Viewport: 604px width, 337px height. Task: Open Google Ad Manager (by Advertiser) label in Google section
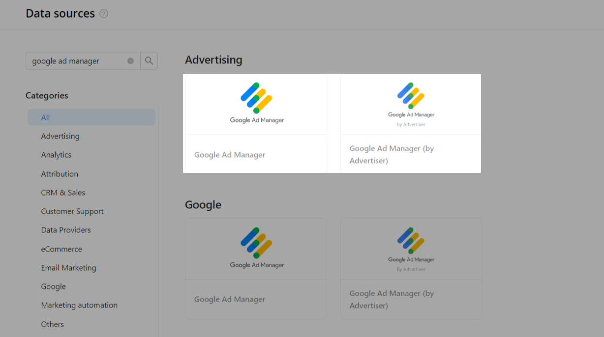click(x=392, y=299)
